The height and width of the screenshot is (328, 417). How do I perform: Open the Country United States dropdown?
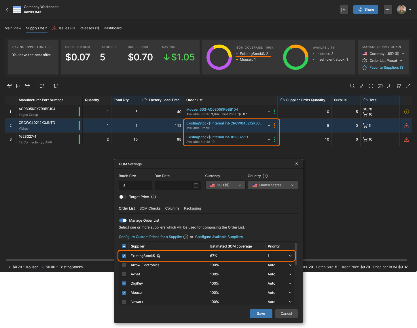[x=273, y=185]
